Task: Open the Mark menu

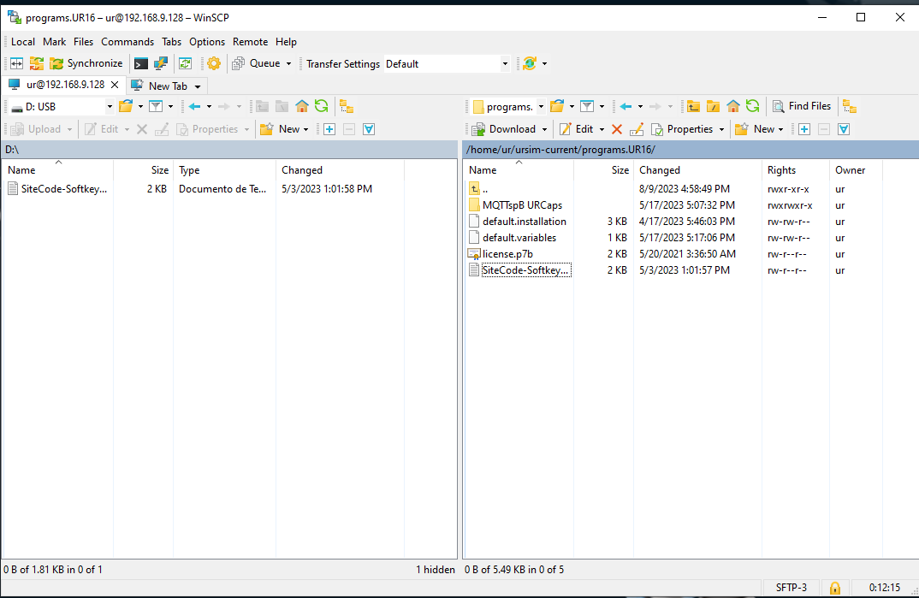Action: [x=55, y=42]
